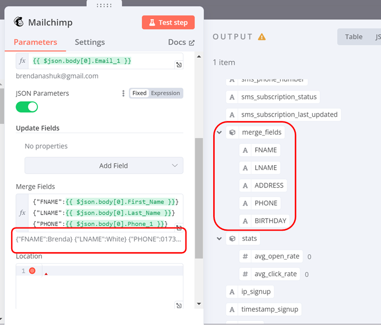This screenshot has height=325, width=381.
Task: Click the Location code editor field
Action: click(x=100, y=286)
